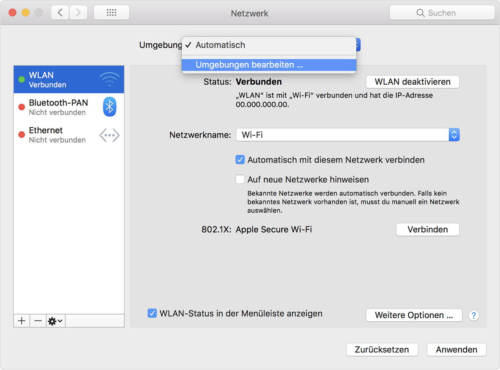Go back with the left arrow
This screenshot has width=500, height=370.
(60, 13)
